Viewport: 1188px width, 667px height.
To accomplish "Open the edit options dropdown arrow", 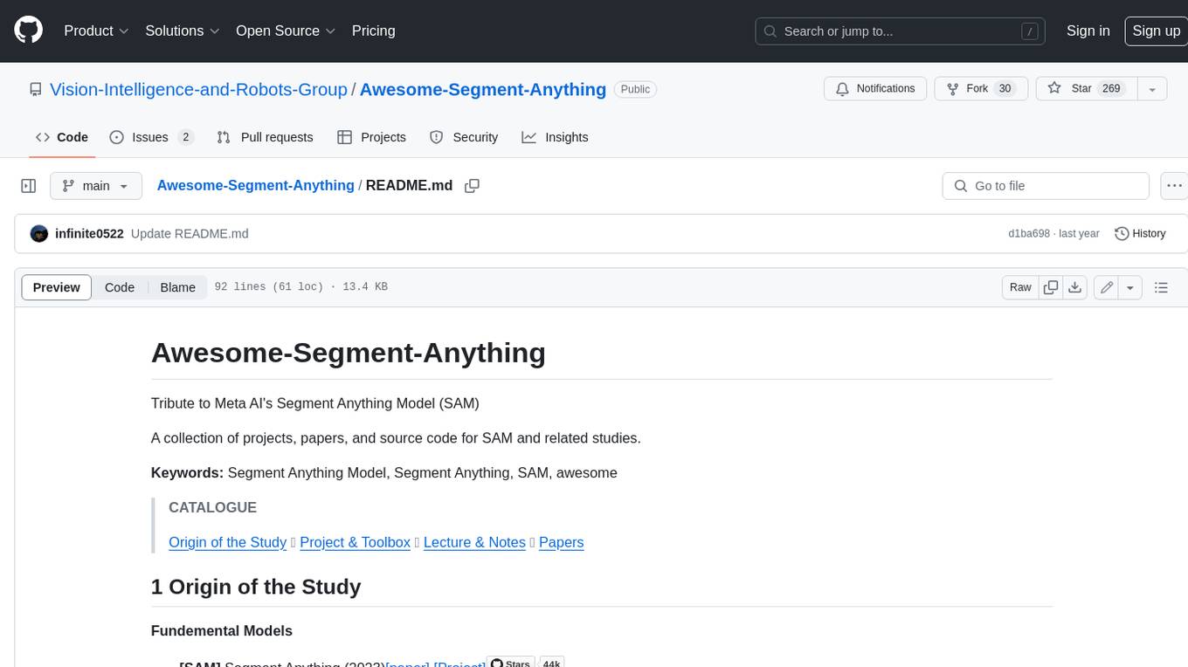I will click(1130, 287).
